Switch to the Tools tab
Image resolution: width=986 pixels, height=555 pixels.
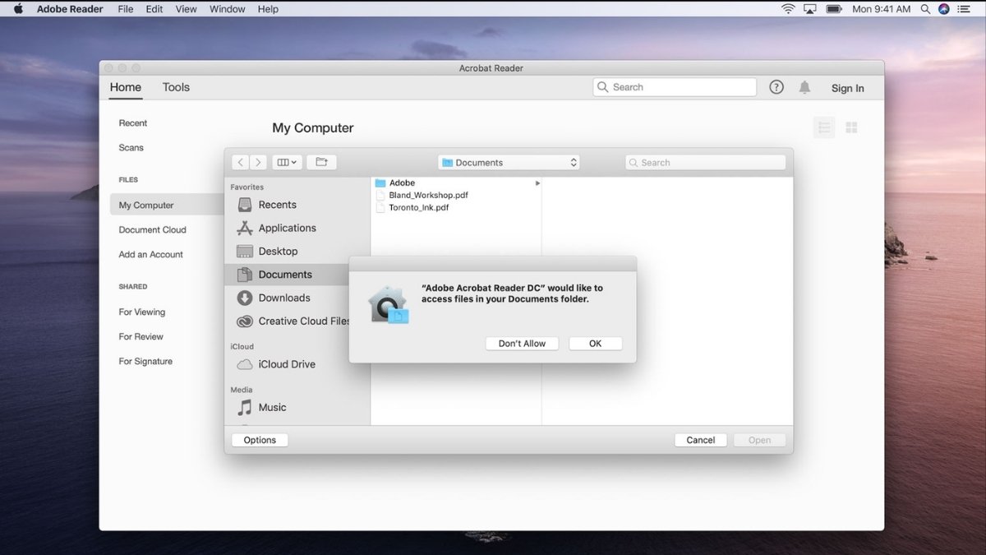pyautogui.click(x=176, y=87)
